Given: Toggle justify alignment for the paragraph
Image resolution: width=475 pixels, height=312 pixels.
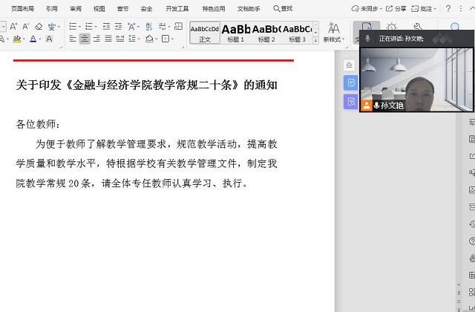Looking at the screenshot, I should [109, 39].
